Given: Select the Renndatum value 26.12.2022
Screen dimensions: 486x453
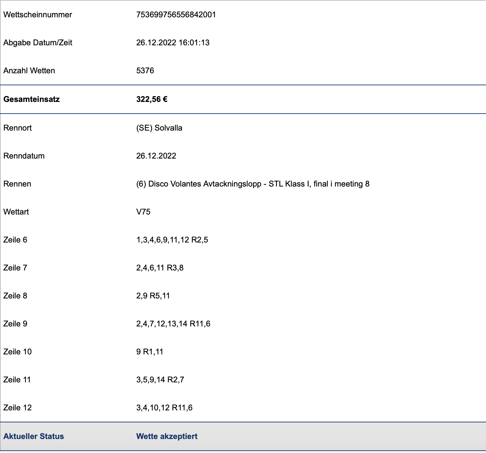Looking at the screenshot, I should click(156, 156).
